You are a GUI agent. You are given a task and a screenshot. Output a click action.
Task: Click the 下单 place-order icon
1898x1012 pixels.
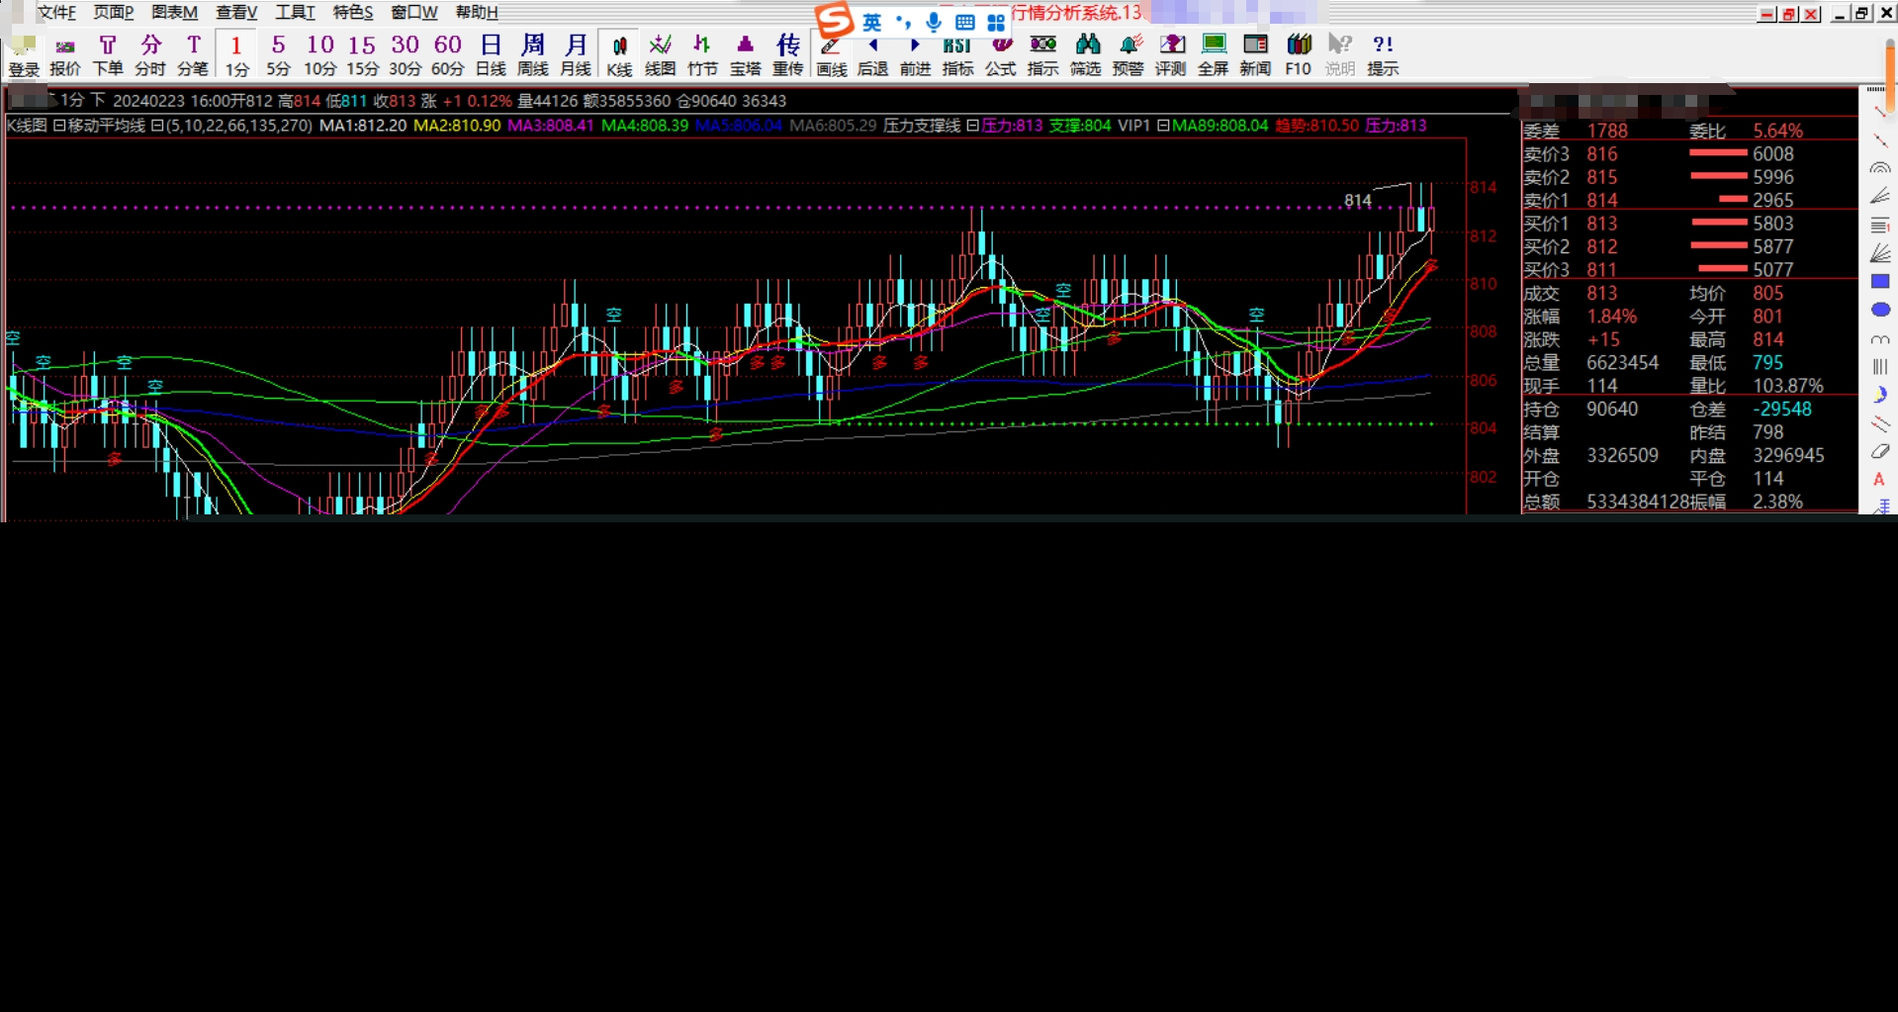[108, 54]
